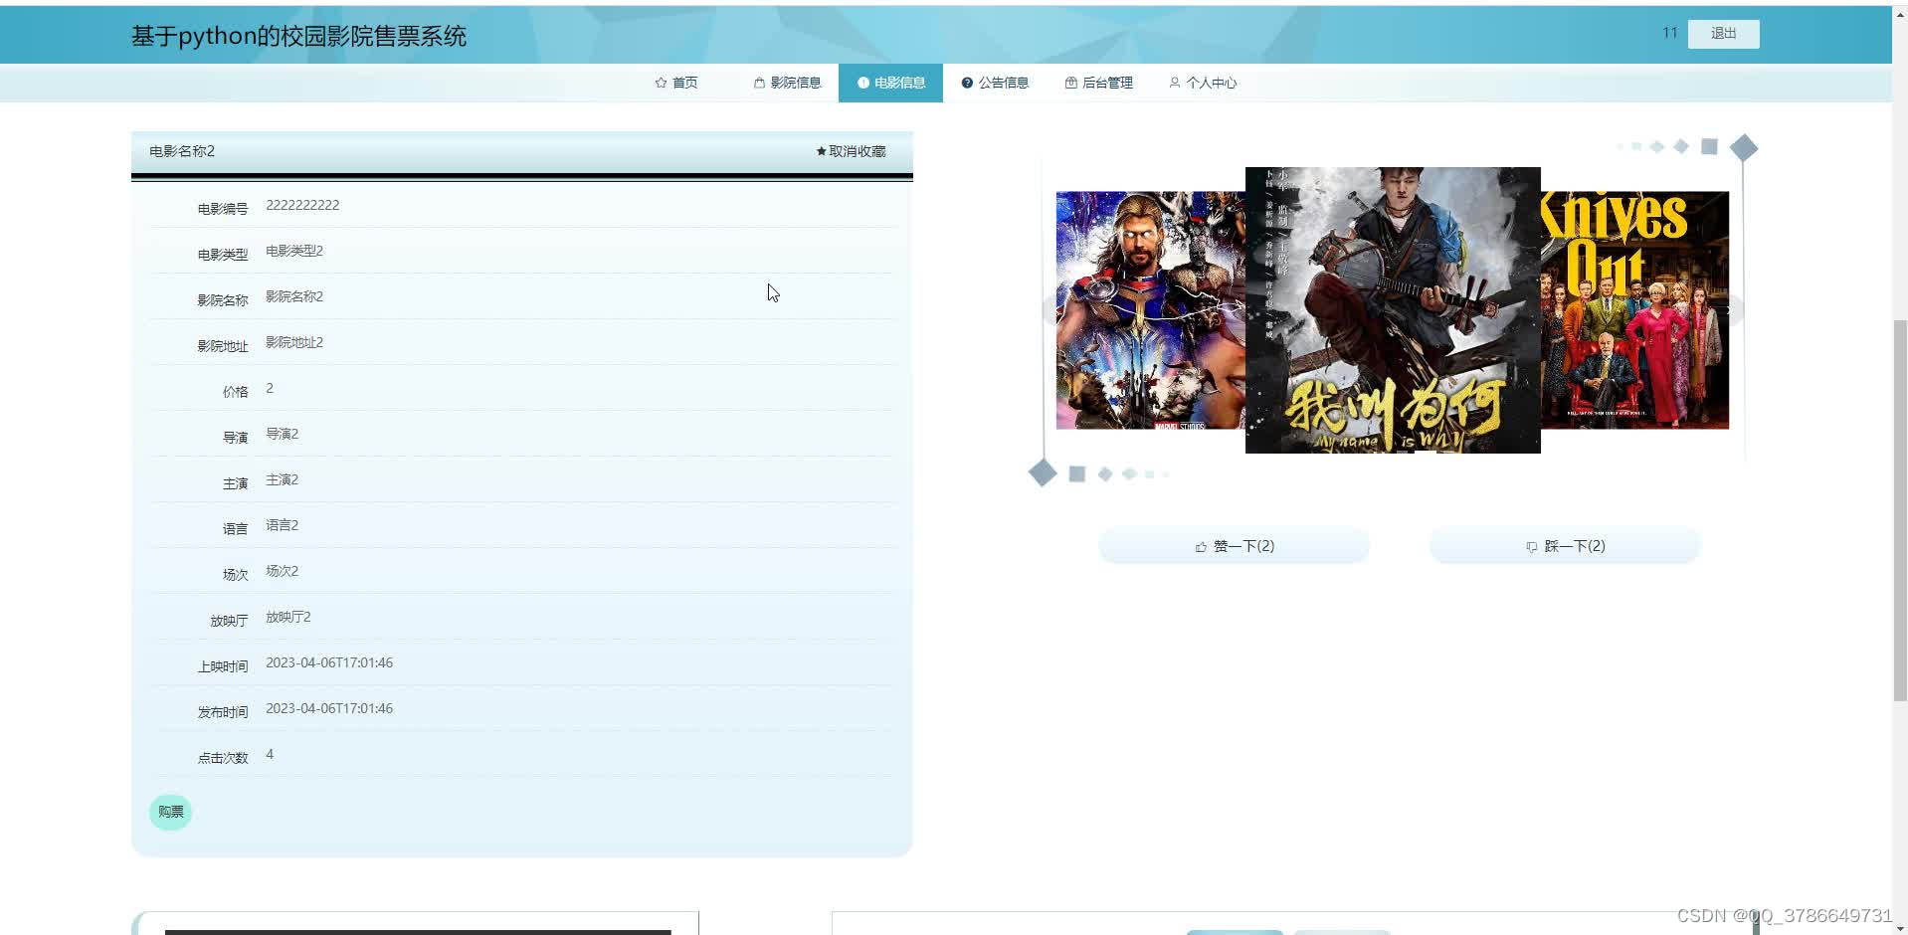This screenshot has width=1908, height=935.
Task: Click the bag icon beside 影院信息
Action: click(x=759, y=83)
